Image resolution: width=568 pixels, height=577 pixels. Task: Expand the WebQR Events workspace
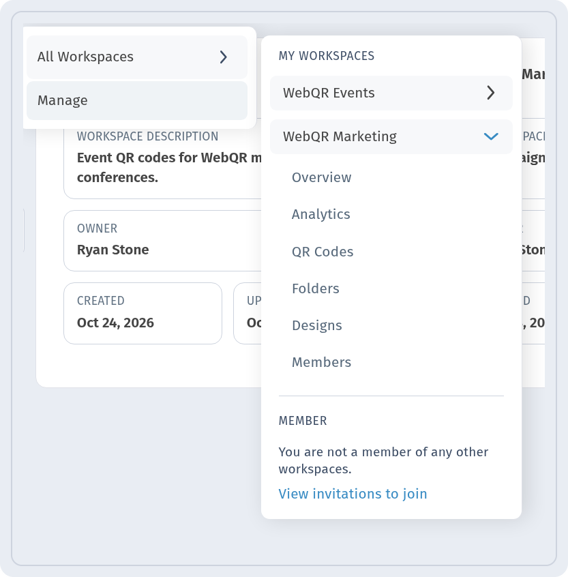click(x=391, y=93)
